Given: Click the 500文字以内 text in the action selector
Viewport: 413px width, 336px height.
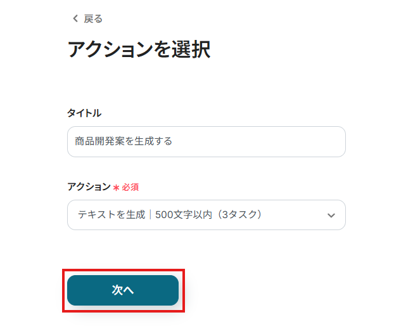Looking at the screenshot, I should coord(182,215).
